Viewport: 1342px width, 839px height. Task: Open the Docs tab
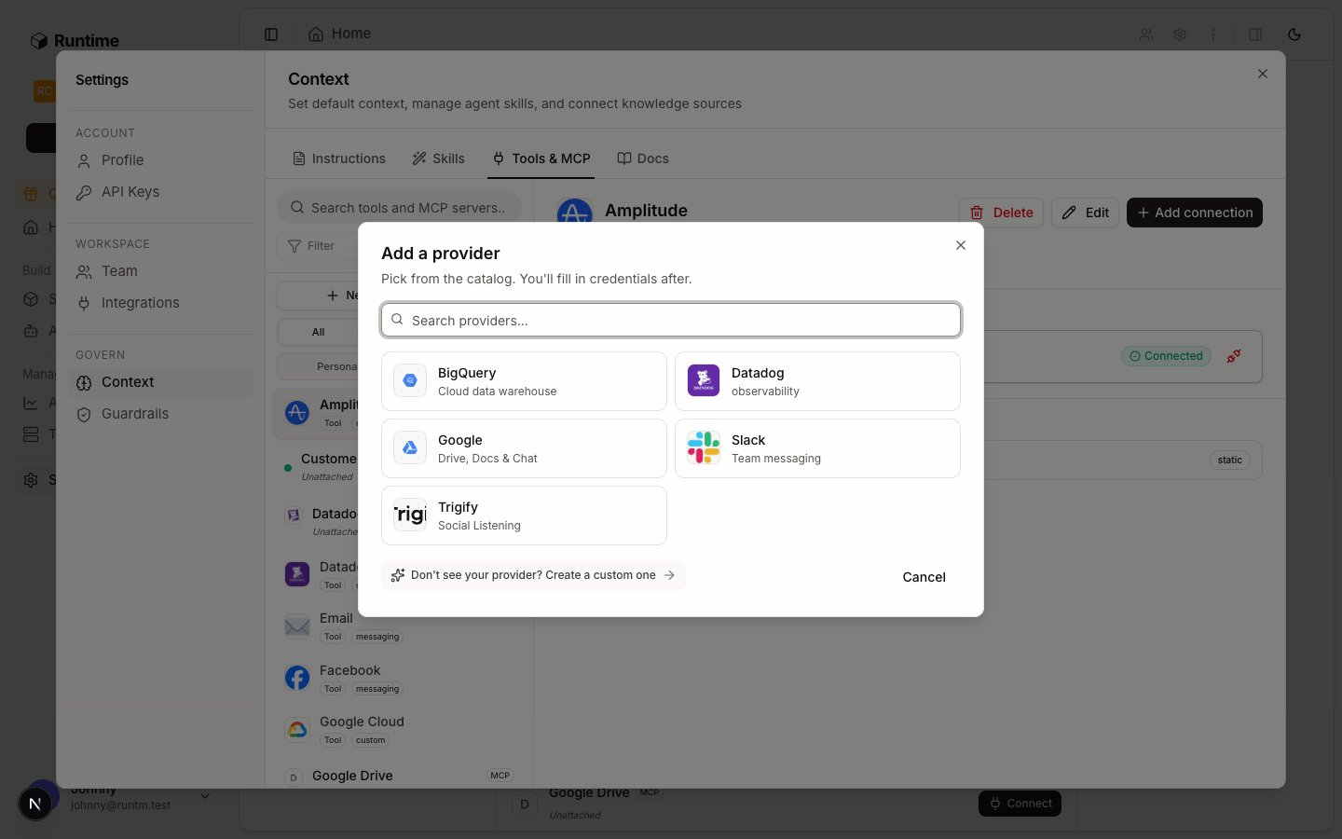coord(643,158)
